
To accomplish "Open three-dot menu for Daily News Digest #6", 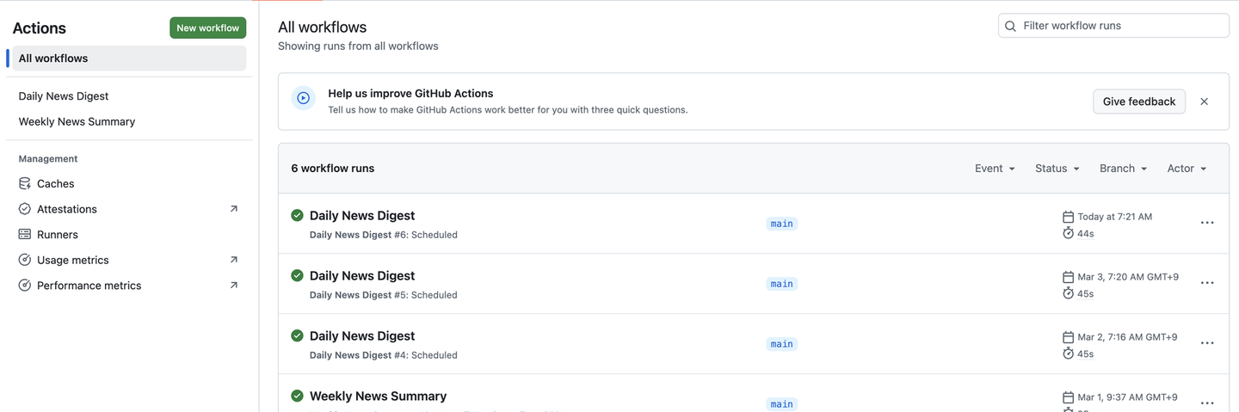I will 1207,223.
